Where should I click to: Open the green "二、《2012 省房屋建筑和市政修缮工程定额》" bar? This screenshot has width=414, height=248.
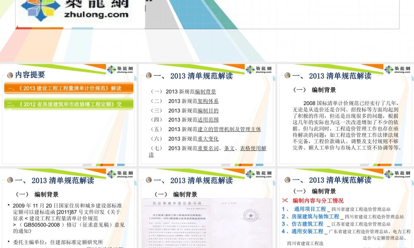point(69,104)
